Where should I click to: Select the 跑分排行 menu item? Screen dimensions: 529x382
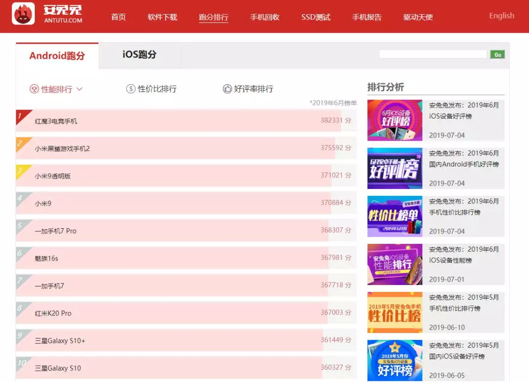pos(214,17)
